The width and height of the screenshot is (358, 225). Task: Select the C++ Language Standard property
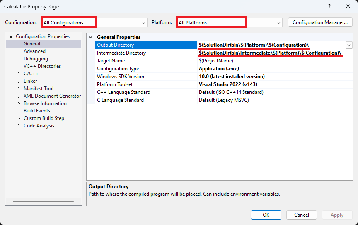[224, 92]
